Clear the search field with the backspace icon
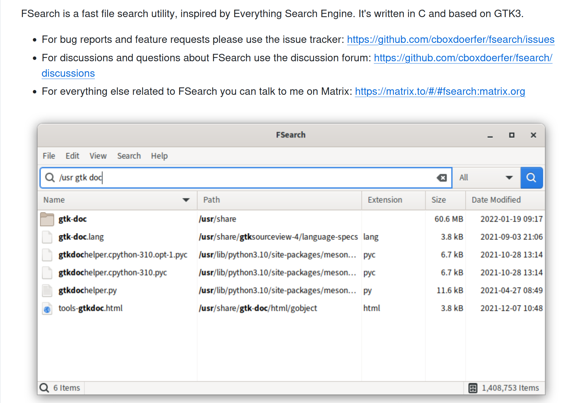Screen dimensions: 568x403 pyautogui.click(x=442, y=178)
